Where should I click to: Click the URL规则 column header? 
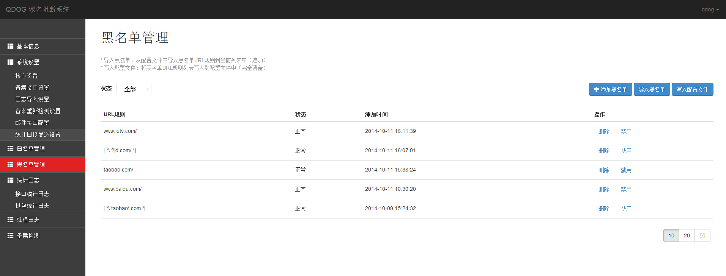pos(115,114)
